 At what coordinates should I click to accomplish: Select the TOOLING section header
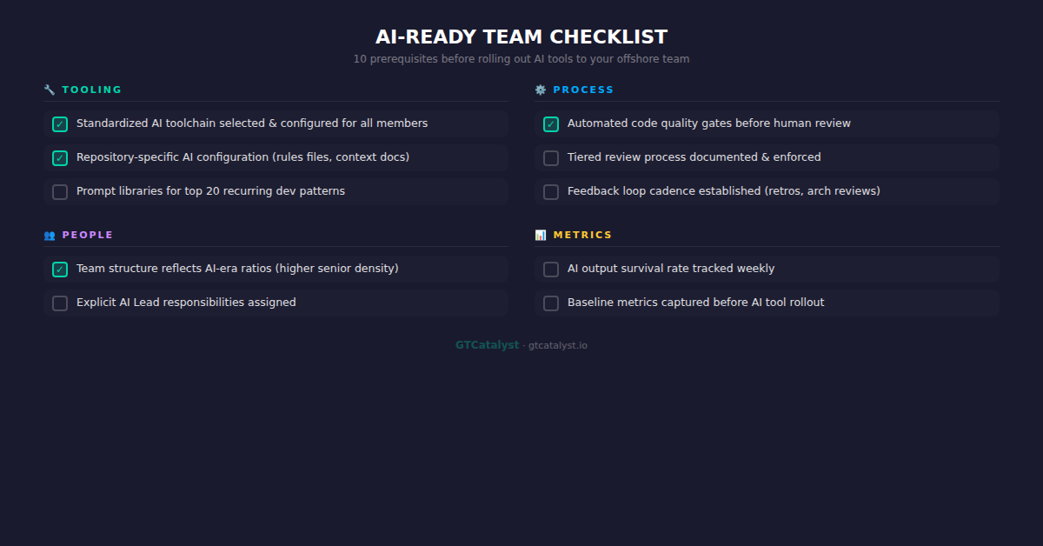91,89
